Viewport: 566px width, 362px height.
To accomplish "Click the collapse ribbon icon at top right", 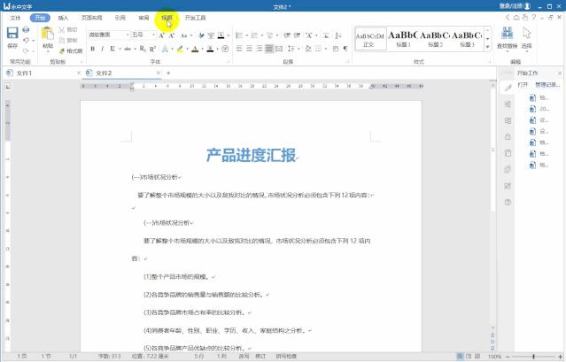I will coord(508,18).
